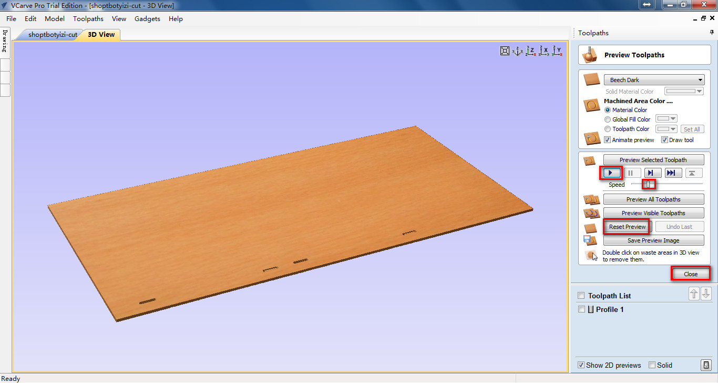Switch to isometric 3D view
Screen dimensions: 718x383
tap(517, 51)
